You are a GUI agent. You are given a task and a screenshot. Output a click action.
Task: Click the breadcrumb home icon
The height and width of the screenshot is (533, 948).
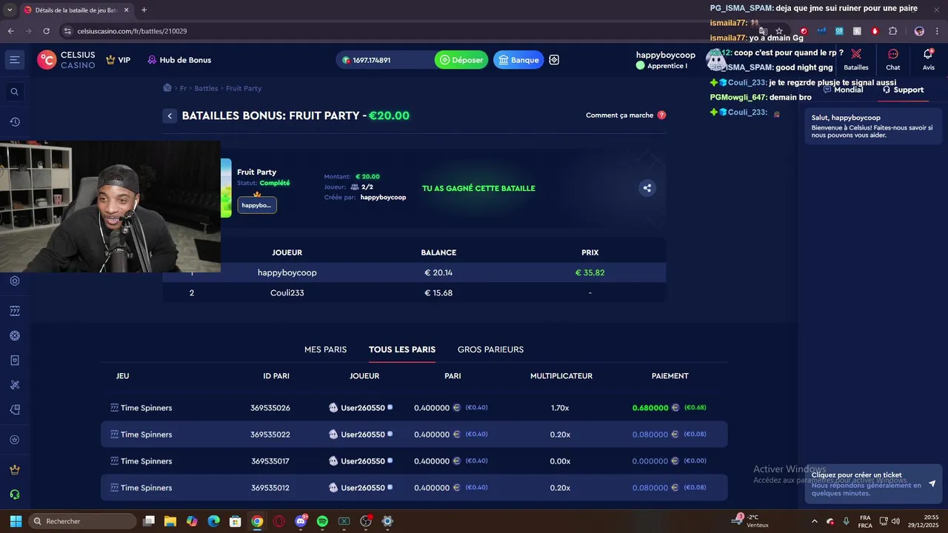pyautogui.click(x=167, y=87)
